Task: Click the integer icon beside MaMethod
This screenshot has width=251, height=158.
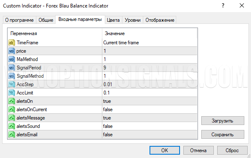Action: [12, 59]
